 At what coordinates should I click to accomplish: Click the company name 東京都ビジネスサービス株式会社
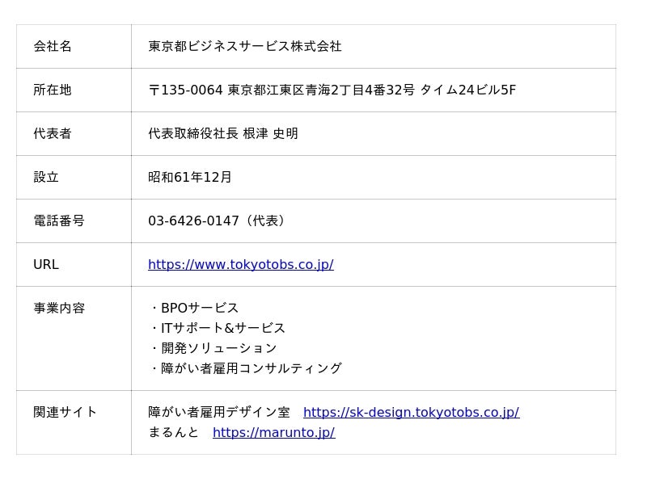244,47
